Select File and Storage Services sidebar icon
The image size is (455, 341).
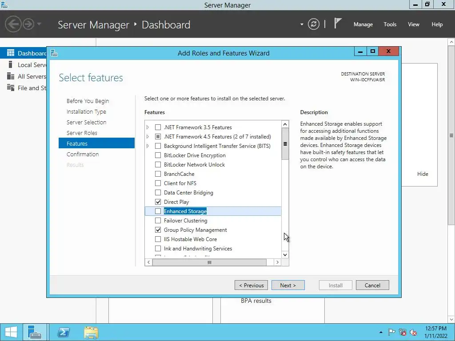click(x=11, y=87)
